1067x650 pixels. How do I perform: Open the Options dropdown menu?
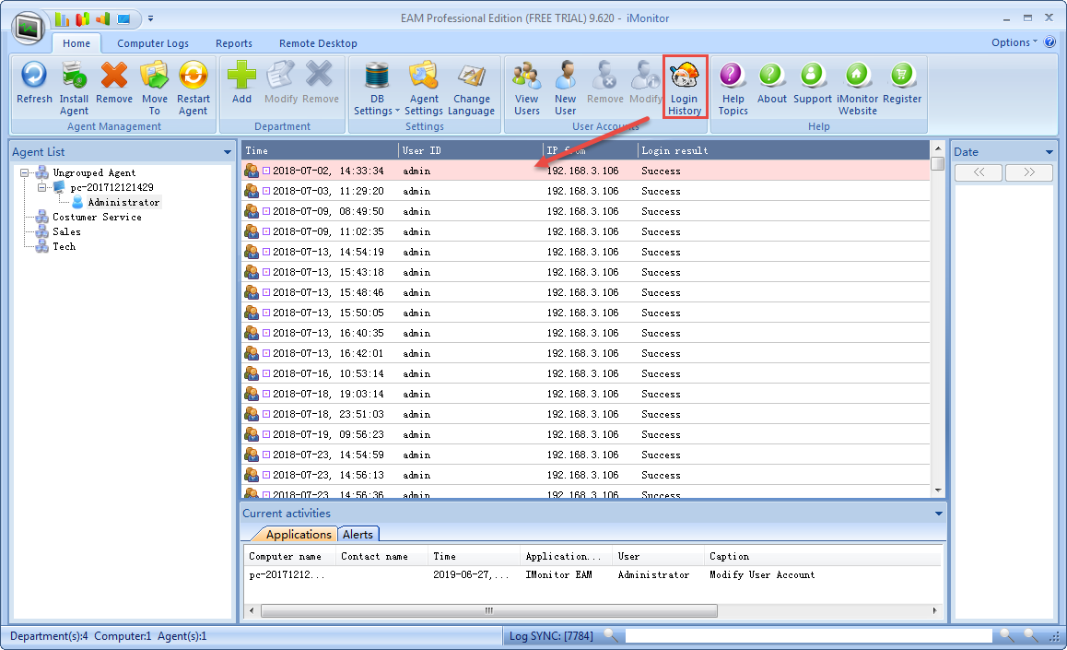pyautogui.click(x=1014, y=42)
